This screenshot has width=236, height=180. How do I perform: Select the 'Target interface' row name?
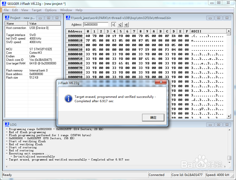[x=16, y=35]
